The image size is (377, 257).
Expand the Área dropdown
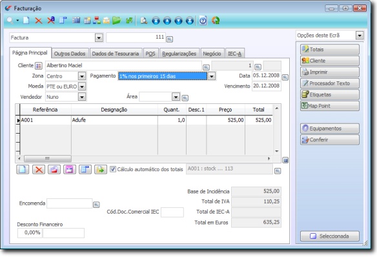coord(176,97)
